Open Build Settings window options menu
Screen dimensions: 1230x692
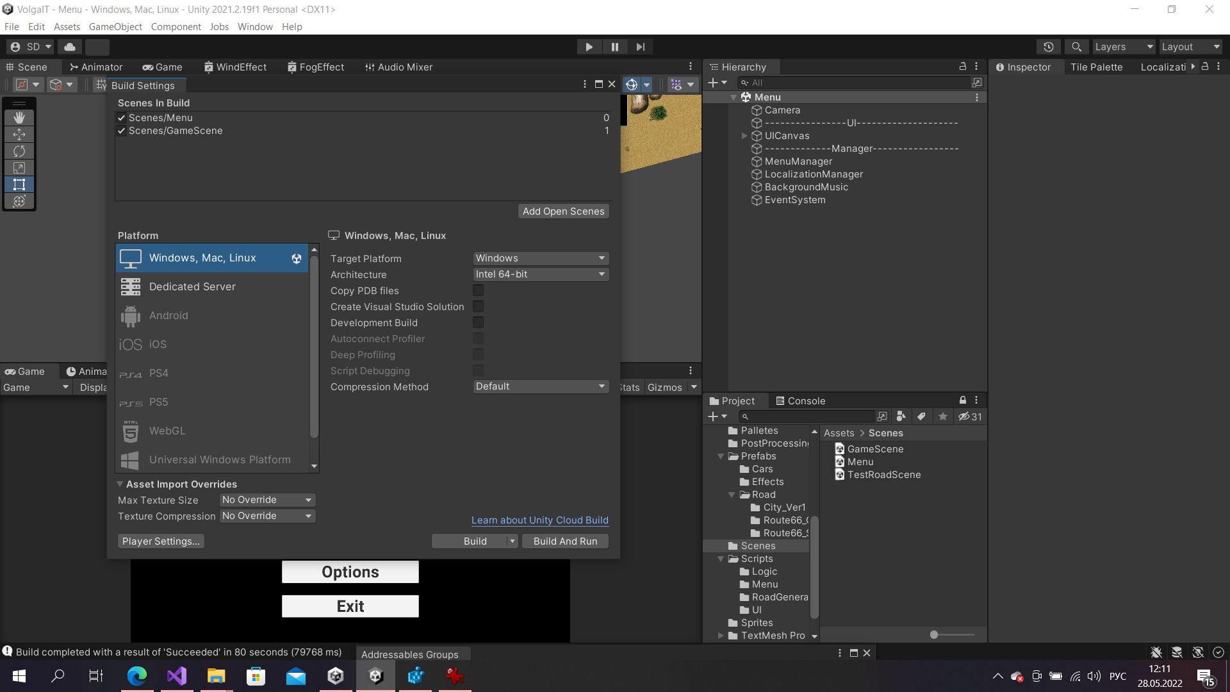584,84
